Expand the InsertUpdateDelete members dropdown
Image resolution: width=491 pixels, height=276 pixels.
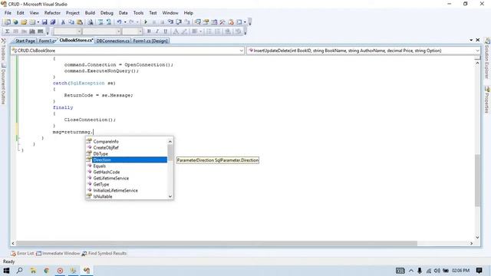coord(477,51)
